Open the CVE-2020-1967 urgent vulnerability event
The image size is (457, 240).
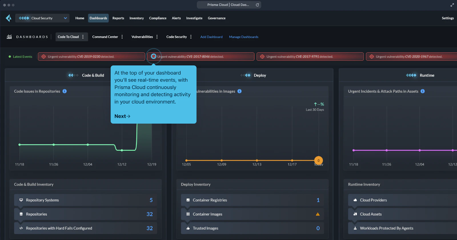412,56
